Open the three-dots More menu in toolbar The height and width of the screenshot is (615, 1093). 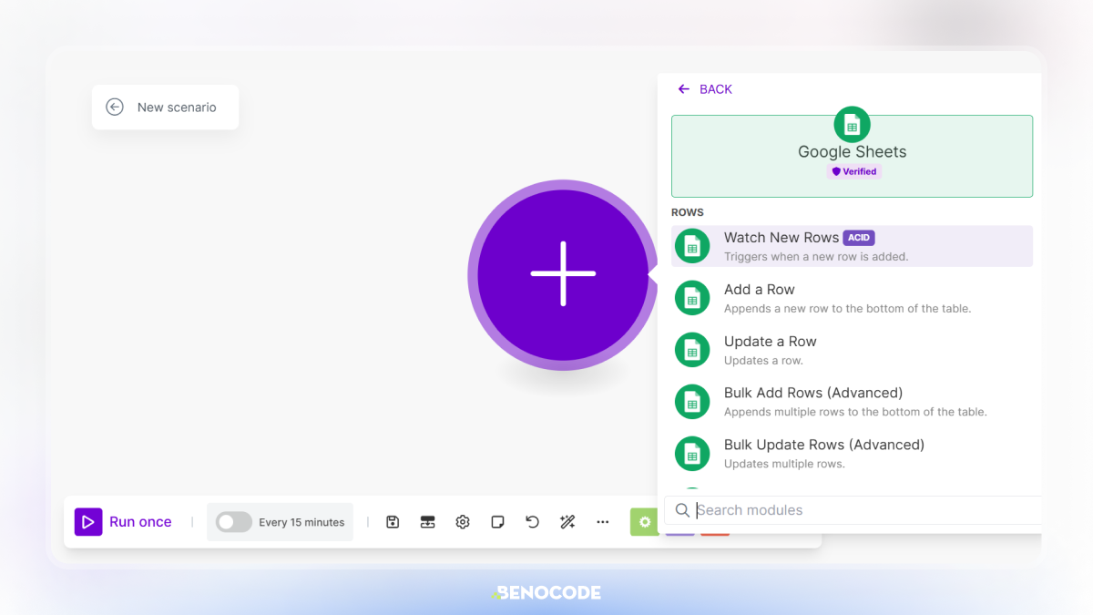603,522
